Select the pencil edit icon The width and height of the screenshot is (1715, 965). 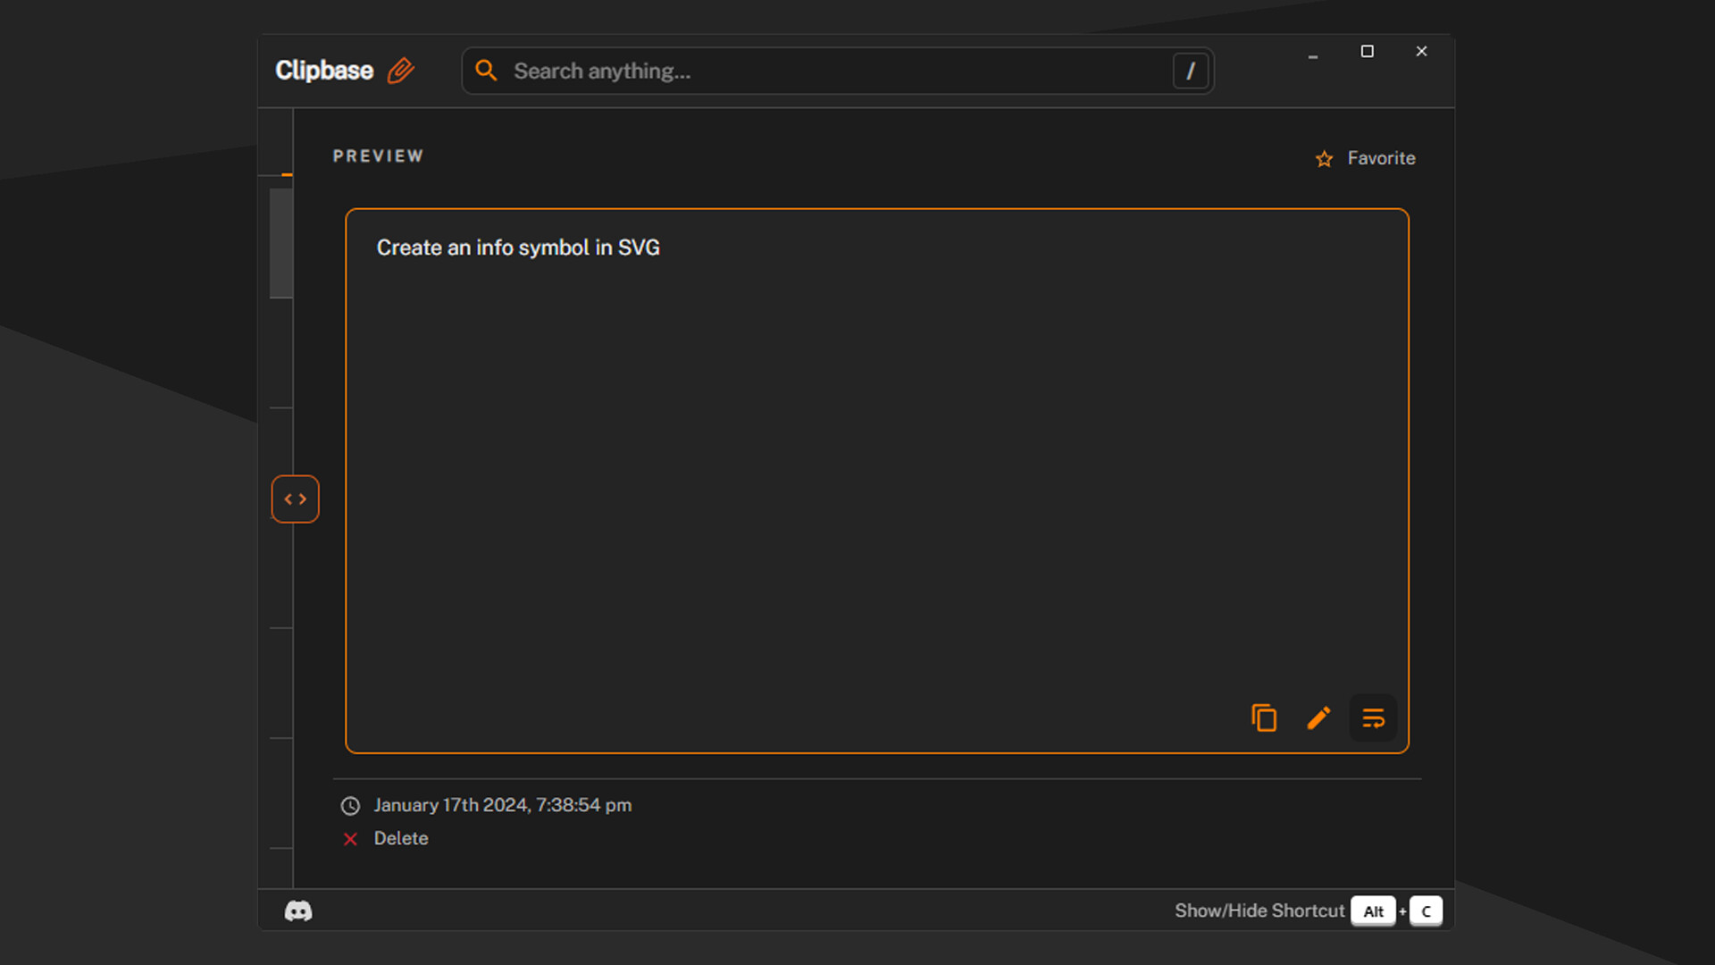point(1318,717)
